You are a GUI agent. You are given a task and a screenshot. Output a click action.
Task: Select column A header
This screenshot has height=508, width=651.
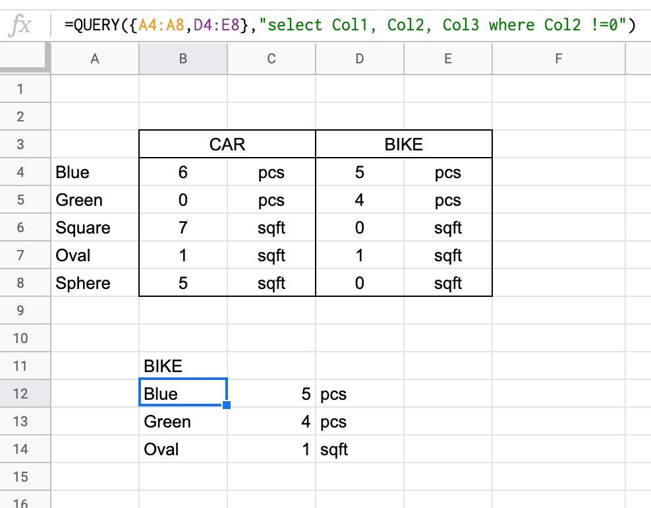(x=94, y=58)
